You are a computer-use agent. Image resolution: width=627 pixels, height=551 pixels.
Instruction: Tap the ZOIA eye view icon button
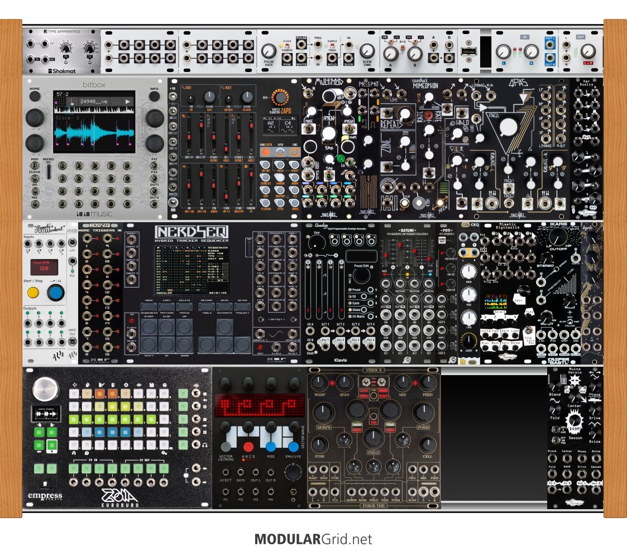click(139, 385)
